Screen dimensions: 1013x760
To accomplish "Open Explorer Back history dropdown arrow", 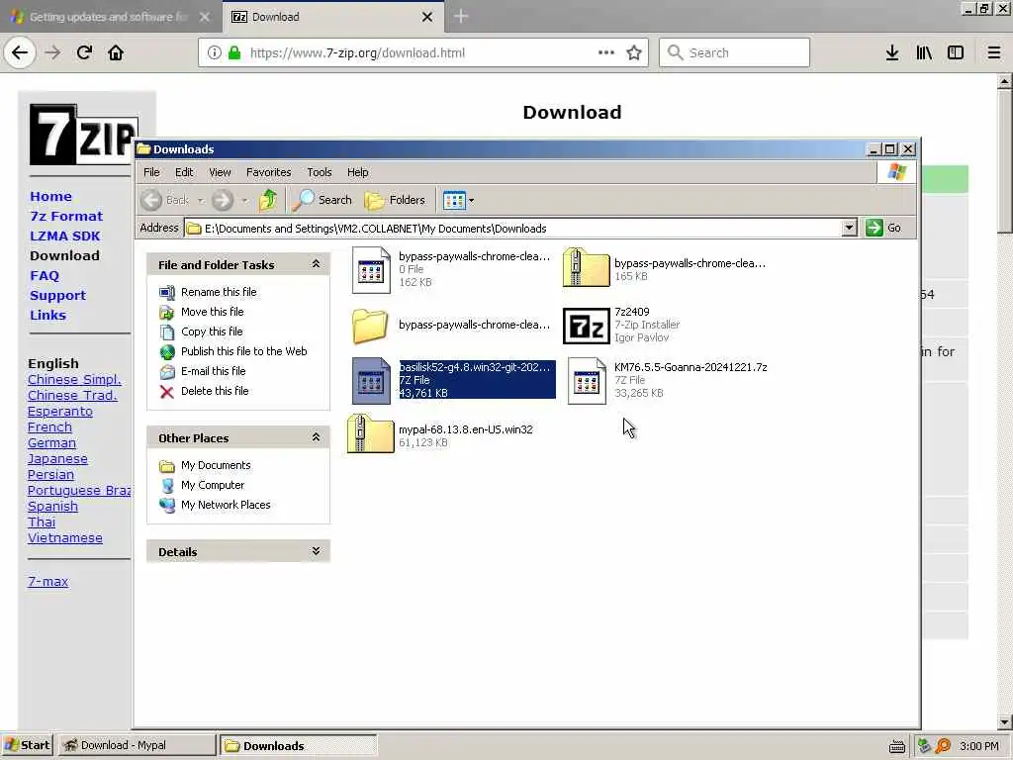I will point(201,200).
